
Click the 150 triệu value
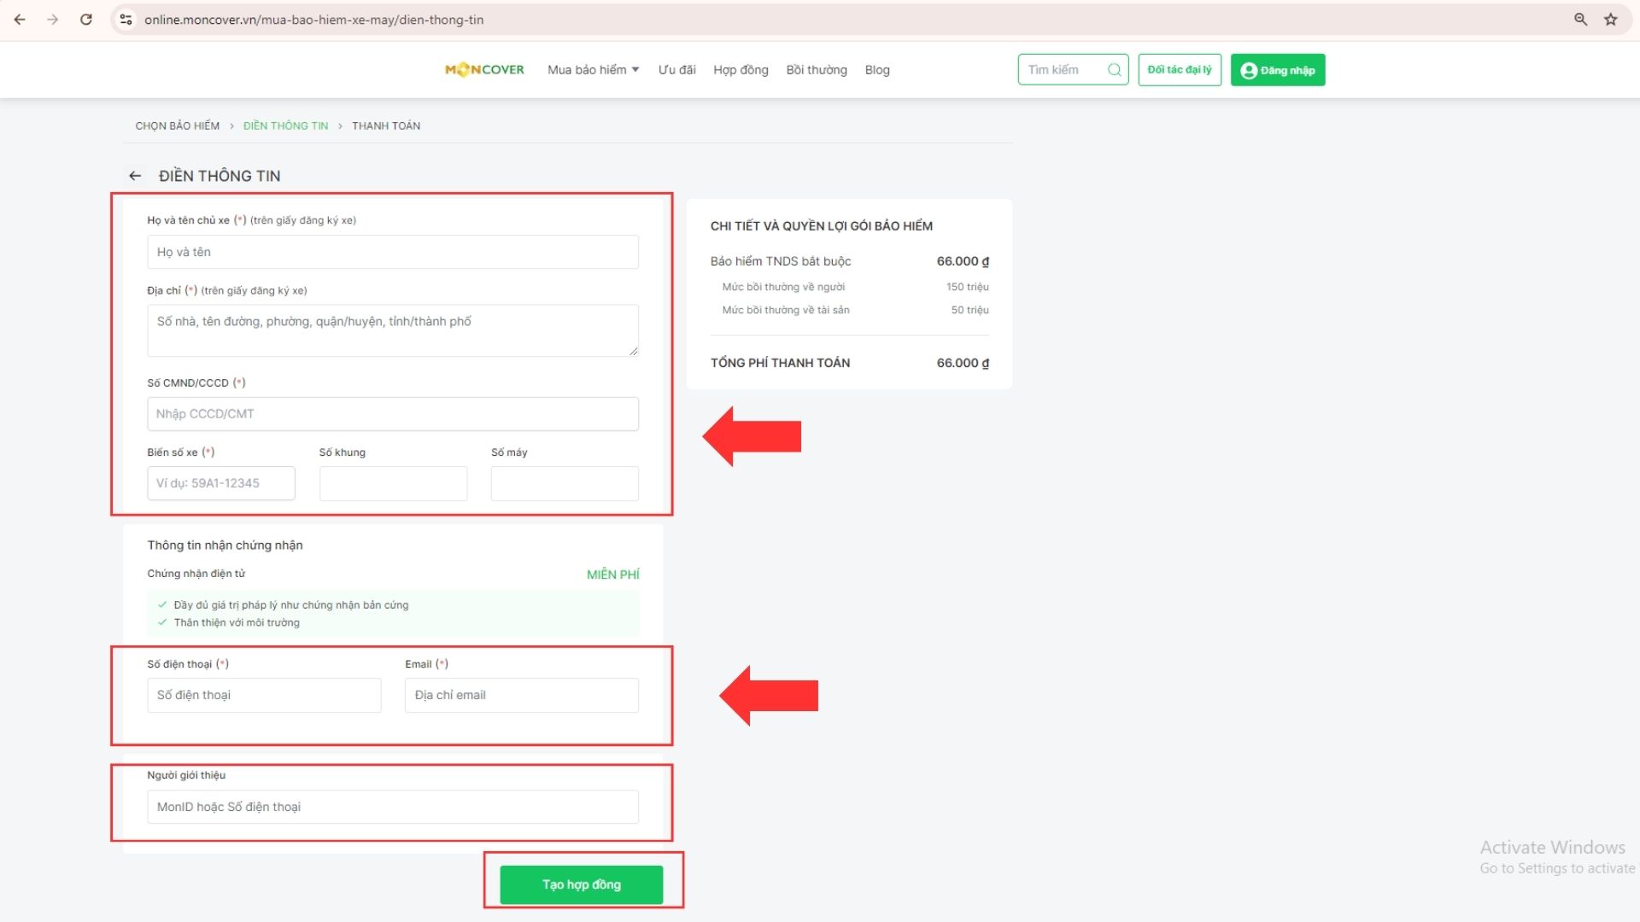(x=968, y=287)
